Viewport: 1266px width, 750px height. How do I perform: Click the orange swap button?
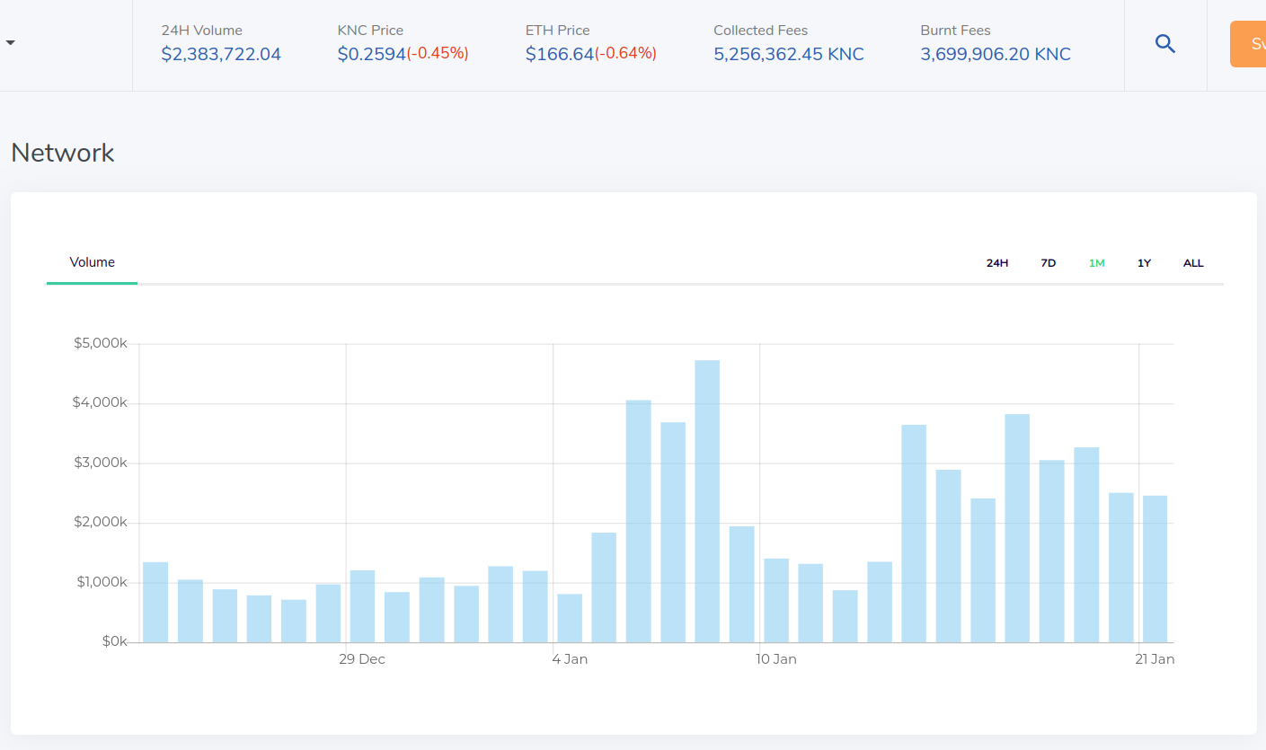pyautogui.click(x=1248, y=44)
